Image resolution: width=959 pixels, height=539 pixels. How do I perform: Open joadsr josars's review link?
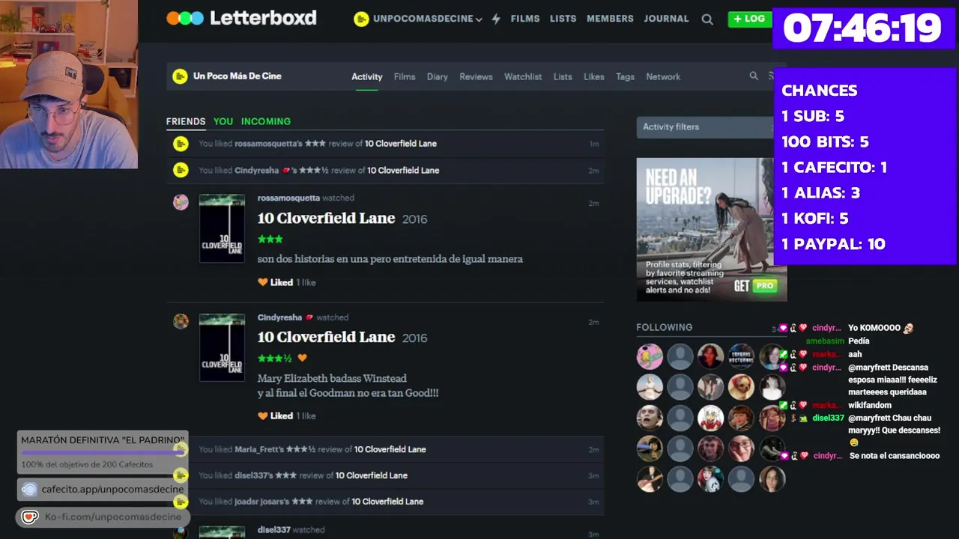click(329, 502)
